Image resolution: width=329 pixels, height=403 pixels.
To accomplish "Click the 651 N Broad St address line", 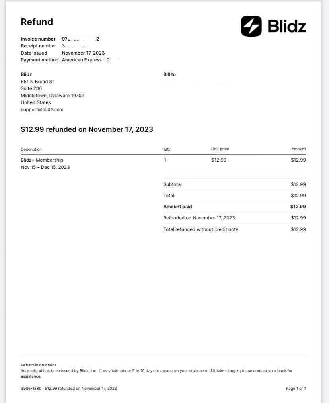I will [37, 82].
